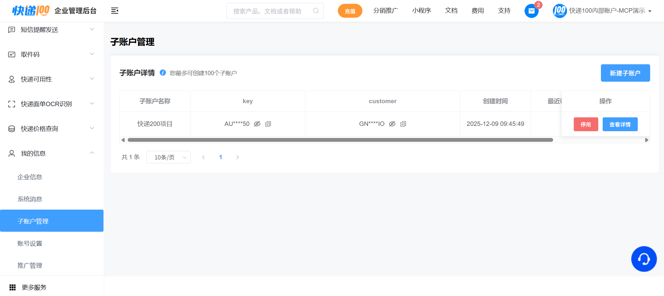Copy the sub-account key value
The height and width of the screenshot is (296, 664).
(268, 124)
